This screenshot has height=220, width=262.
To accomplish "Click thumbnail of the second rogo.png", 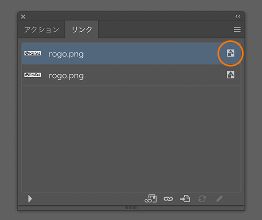I will [33, 75].
